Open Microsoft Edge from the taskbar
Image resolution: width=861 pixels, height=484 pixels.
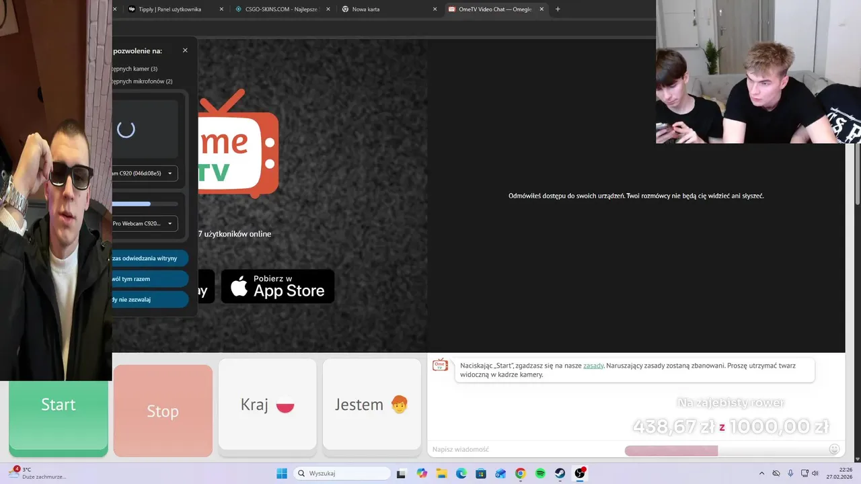[x=461, y=473]
